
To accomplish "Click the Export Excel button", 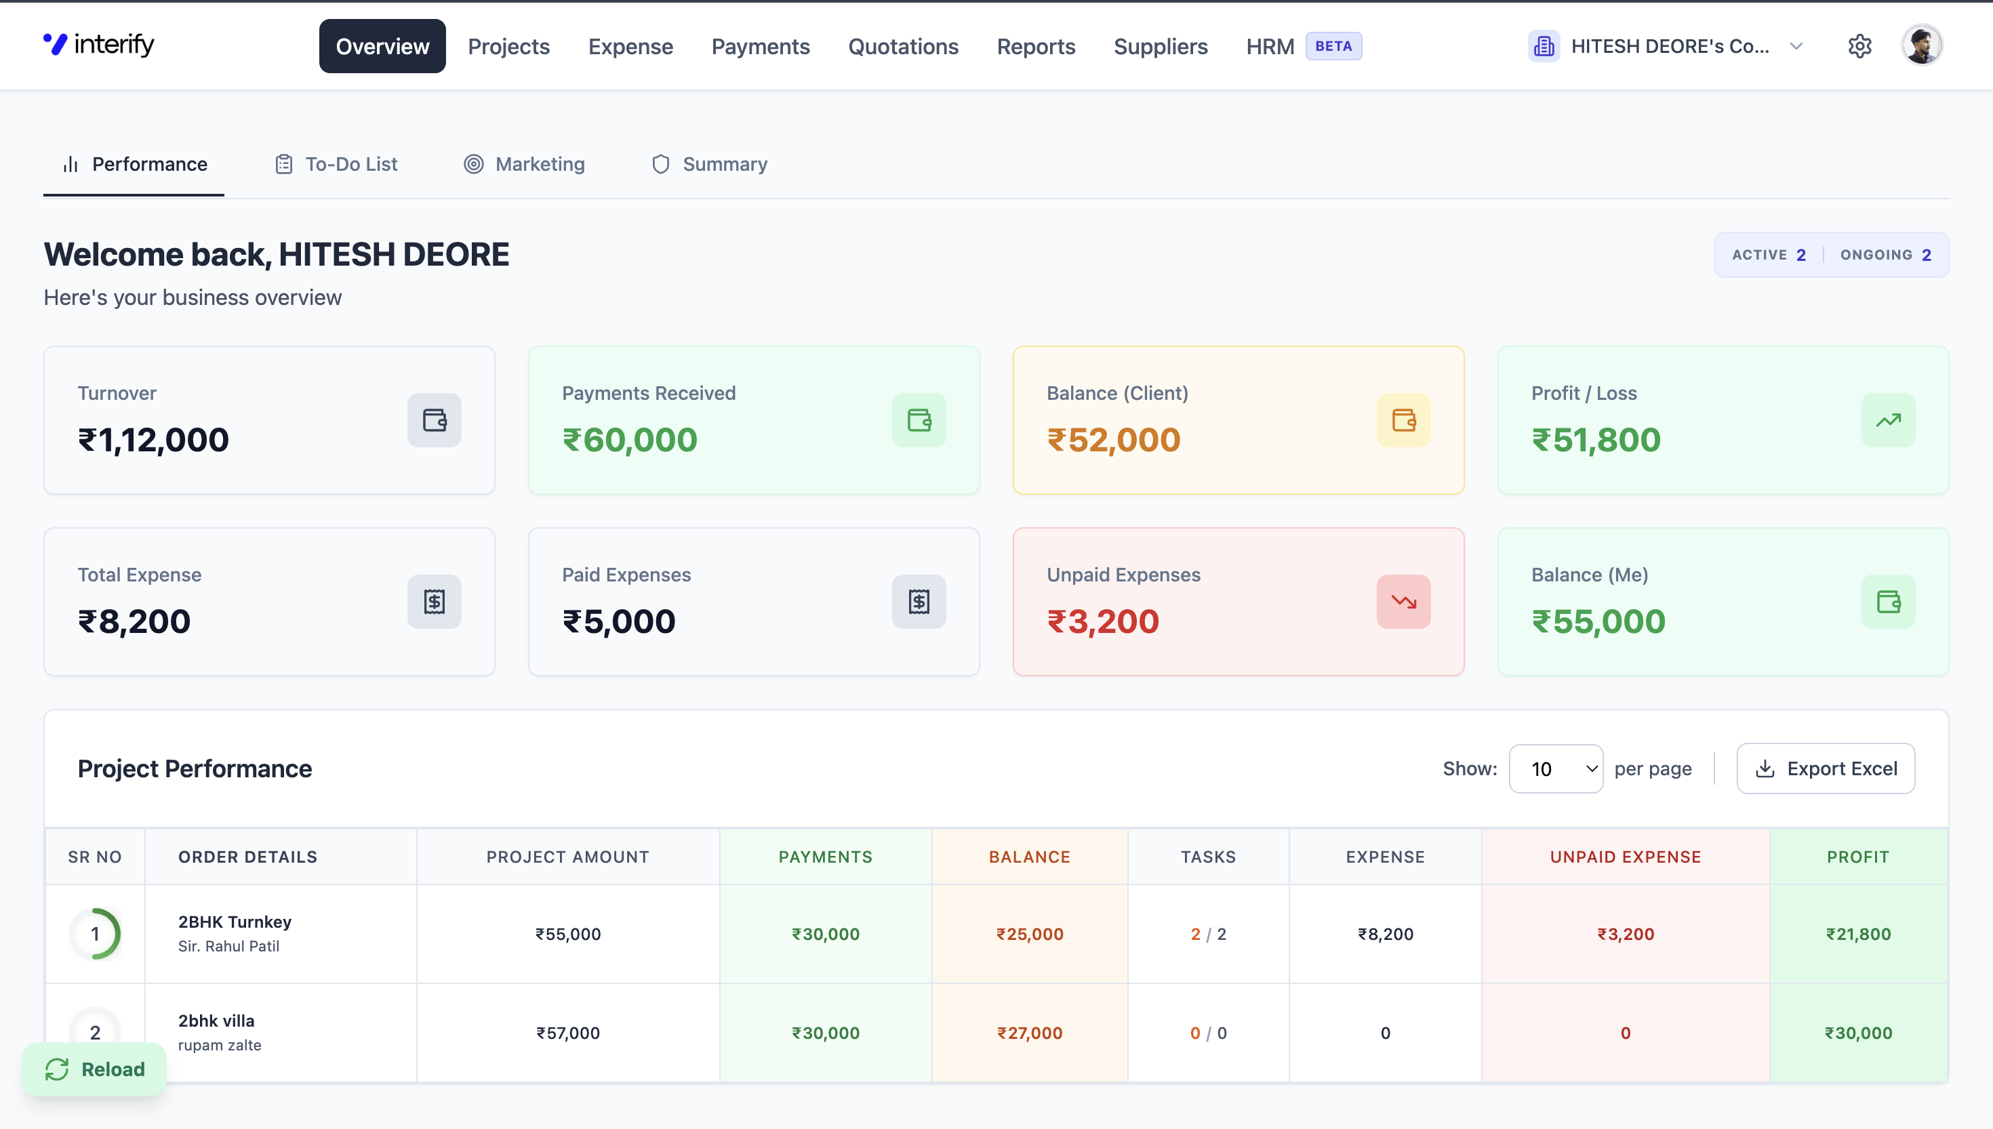I will click(x=1825, y=768).
